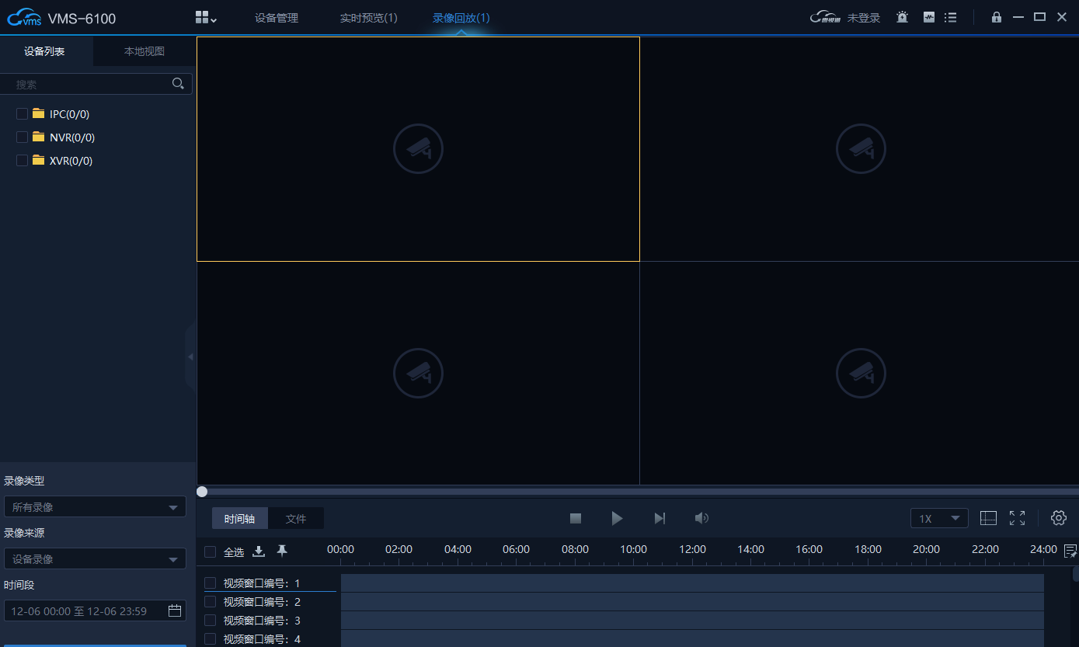Check the IPC(0/0) folder checkbox
This screenshot has width=1079, height=647.
(22, 114)
